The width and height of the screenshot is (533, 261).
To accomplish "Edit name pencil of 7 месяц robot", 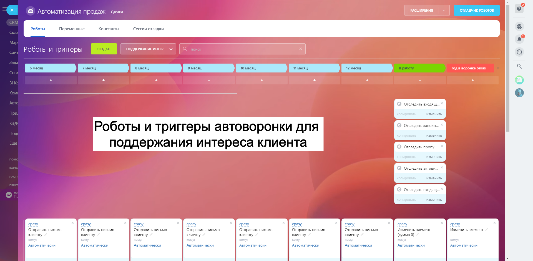I will pyautogui.click(x=99, y=235).
